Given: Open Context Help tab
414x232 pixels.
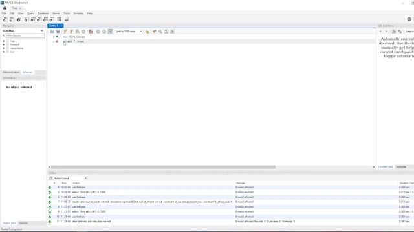Looking at the screenshot, I should point(386,167).
